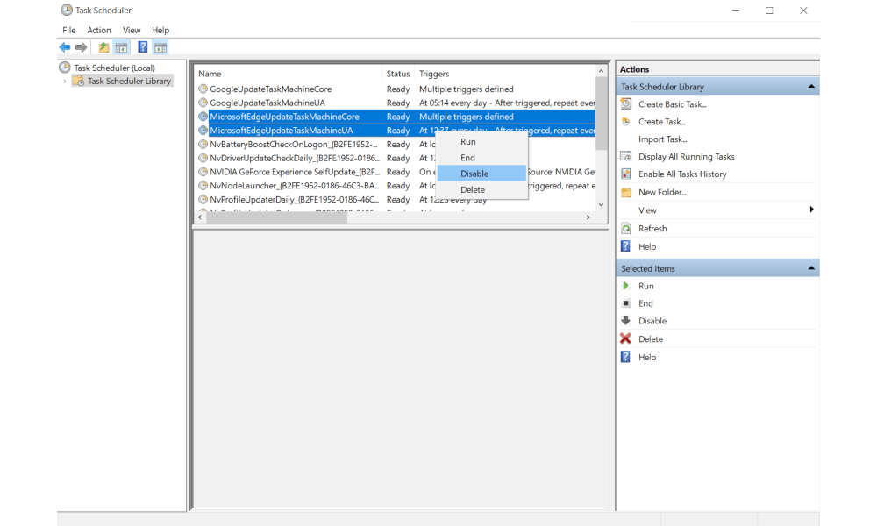The width and height of the screenshot is (877, 526).
Task: Click the Enable All Tasks History icon
Action: pyautogui.click(x=626, y=174)
